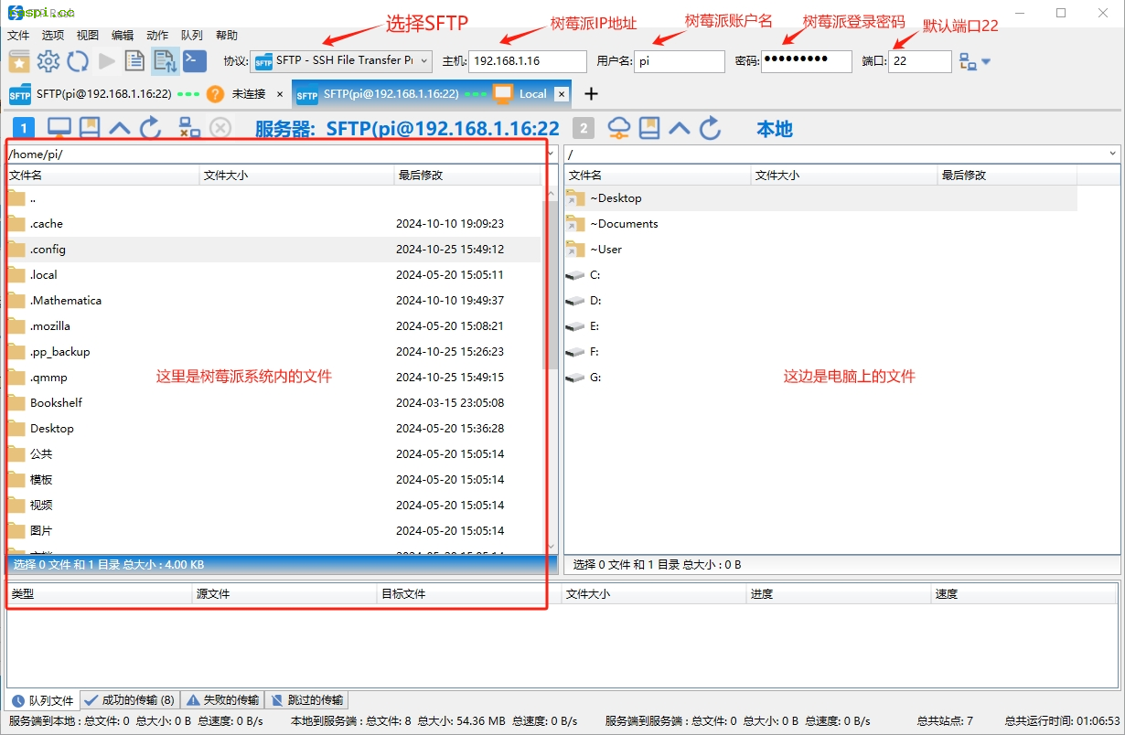Open the settings gear icon
Image resolution: width=1125 pixels, height=735 pixels.
coord(48,60)
